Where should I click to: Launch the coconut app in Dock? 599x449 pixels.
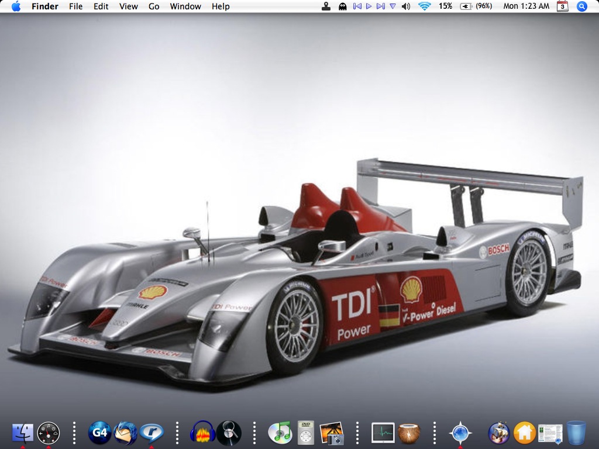click(409, 434)
